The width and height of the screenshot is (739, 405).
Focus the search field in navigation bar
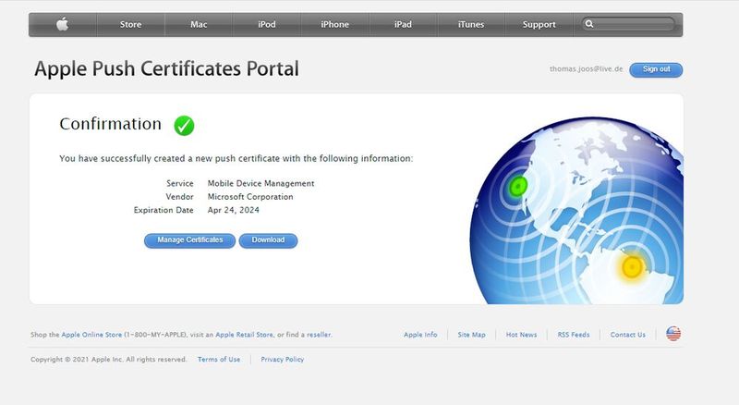pos(628,24)
